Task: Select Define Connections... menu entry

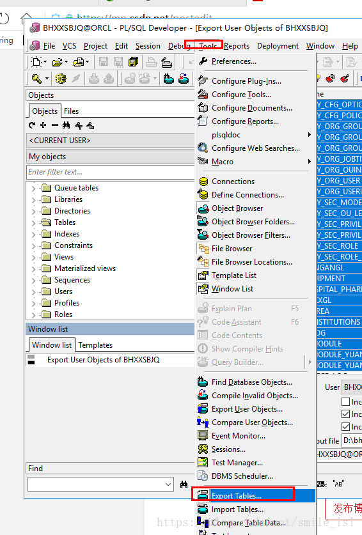Action: point(255,195)
